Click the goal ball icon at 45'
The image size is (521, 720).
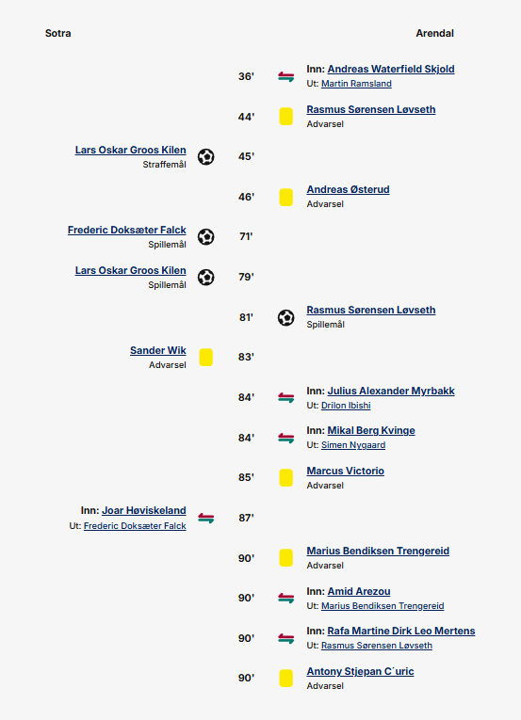point(206,157)
